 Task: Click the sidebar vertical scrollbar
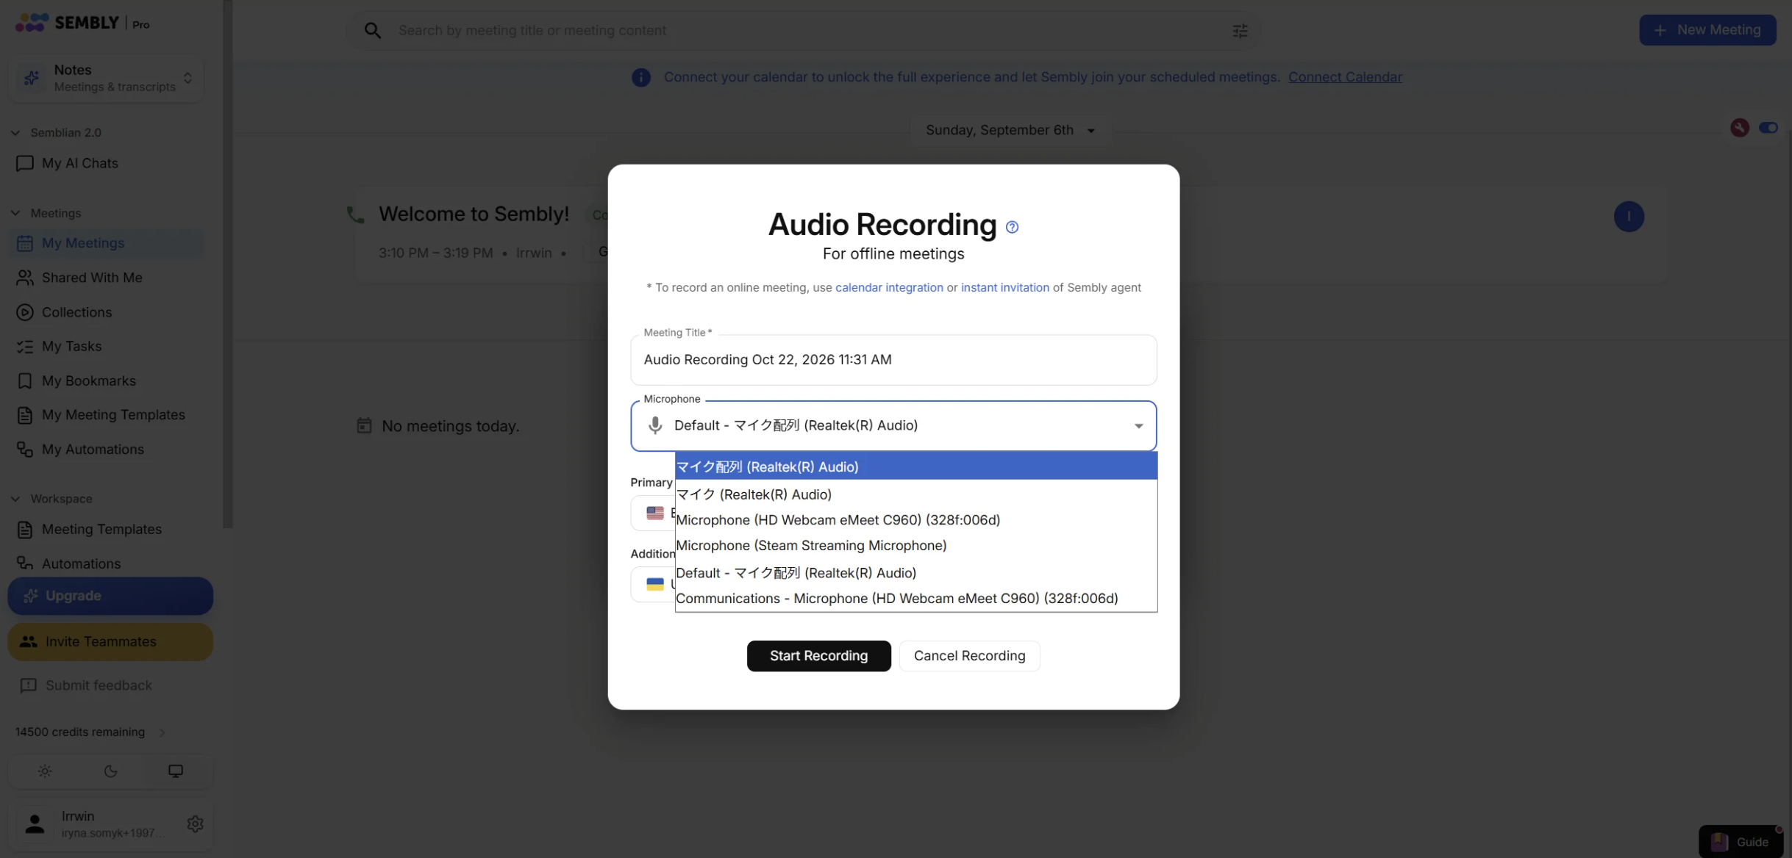[x=228, y=264]
